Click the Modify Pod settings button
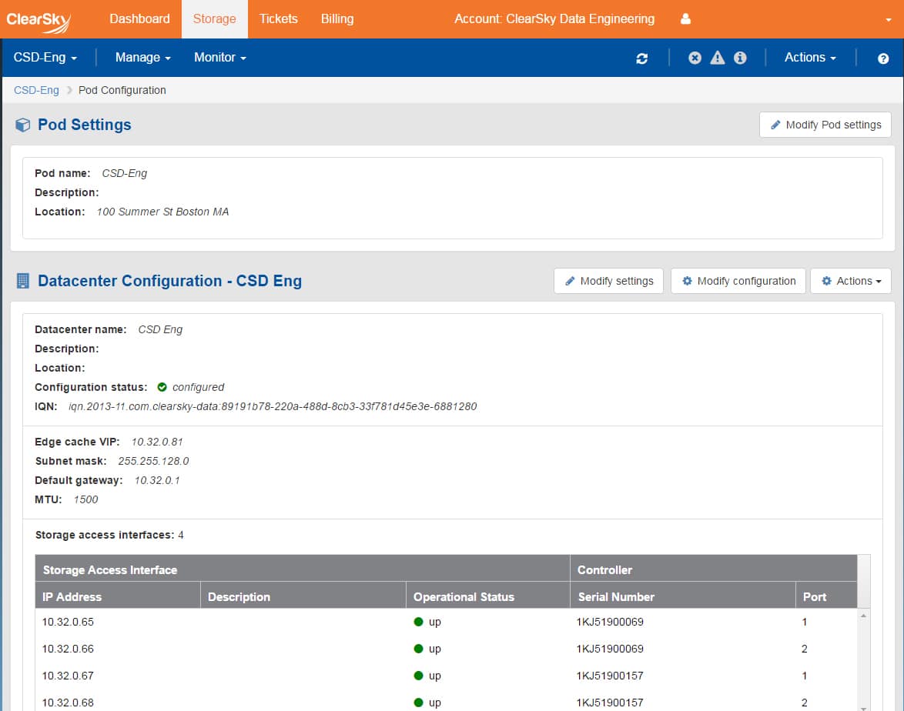The image size is (904, 711). [825, 125]
